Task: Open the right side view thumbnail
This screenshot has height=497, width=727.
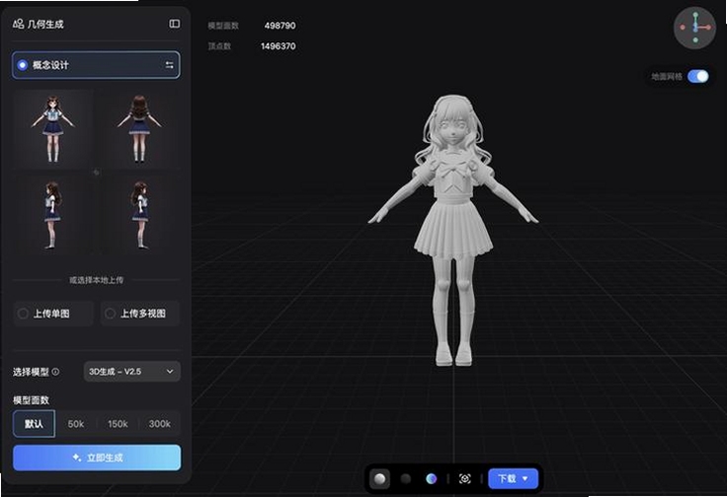Action: tap(139, 215)
